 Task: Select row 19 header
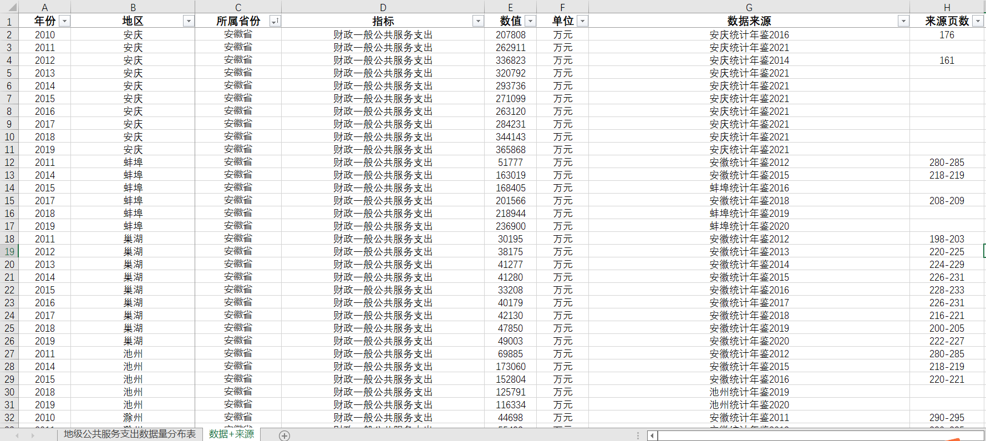point(9,252)
